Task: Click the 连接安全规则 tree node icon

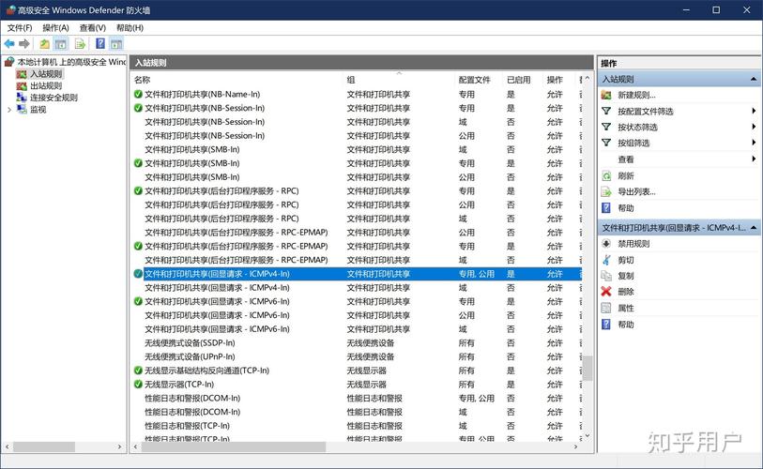Action: (22, 98)
